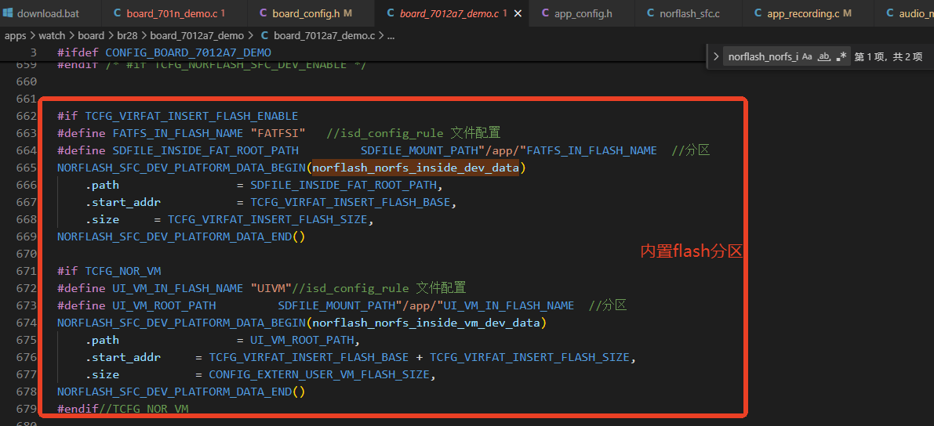934x426 pixels.
Task: Click TCFG_NOR_VM macro on line 671
Action: [122, 271]
